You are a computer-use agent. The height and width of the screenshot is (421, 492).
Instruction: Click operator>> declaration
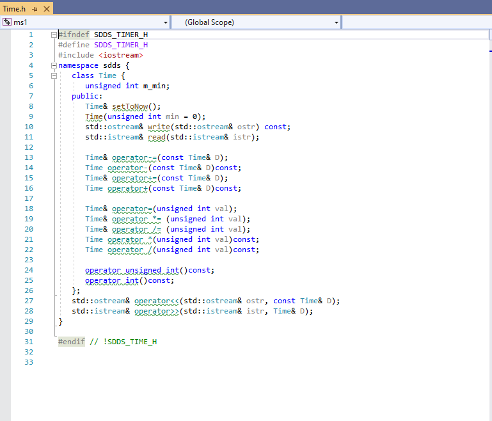click(x=157, y=311)
